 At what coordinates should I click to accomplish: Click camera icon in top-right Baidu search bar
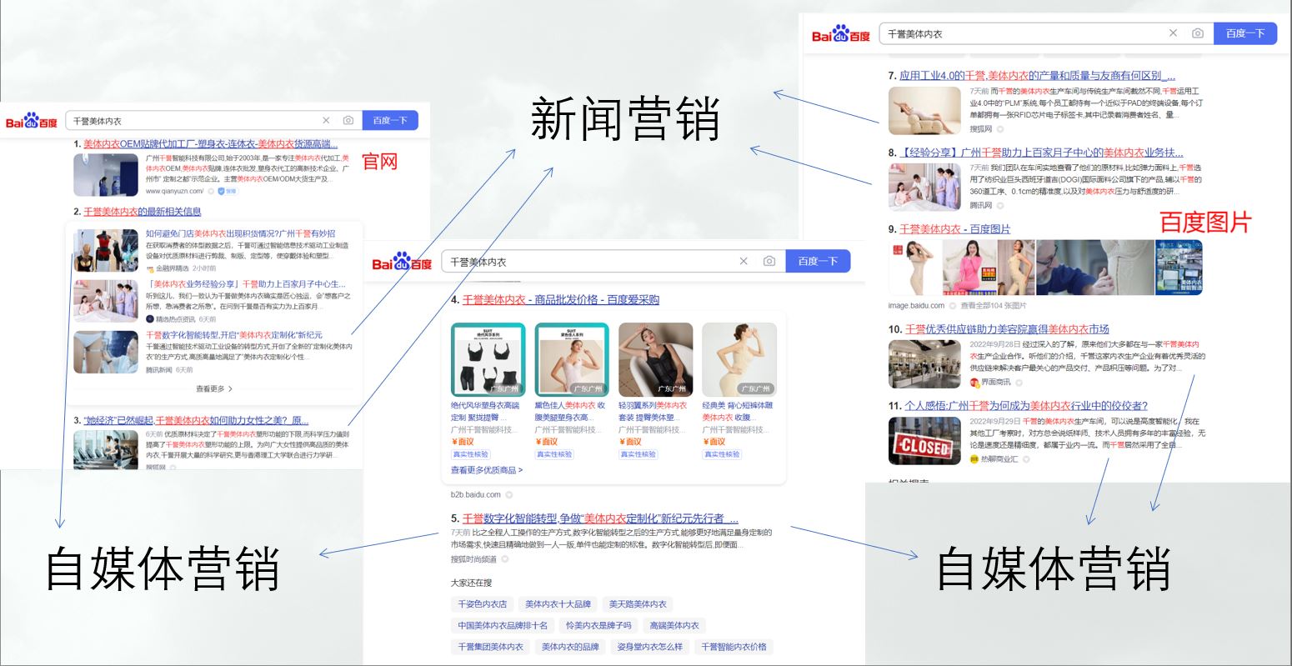[x=1197, y=33]
